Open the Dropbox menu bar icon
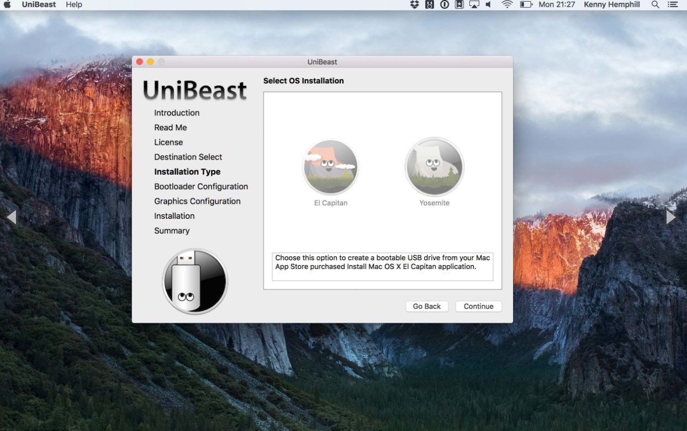This screenshot has width=687, height=431. click(x=415, y=4)
